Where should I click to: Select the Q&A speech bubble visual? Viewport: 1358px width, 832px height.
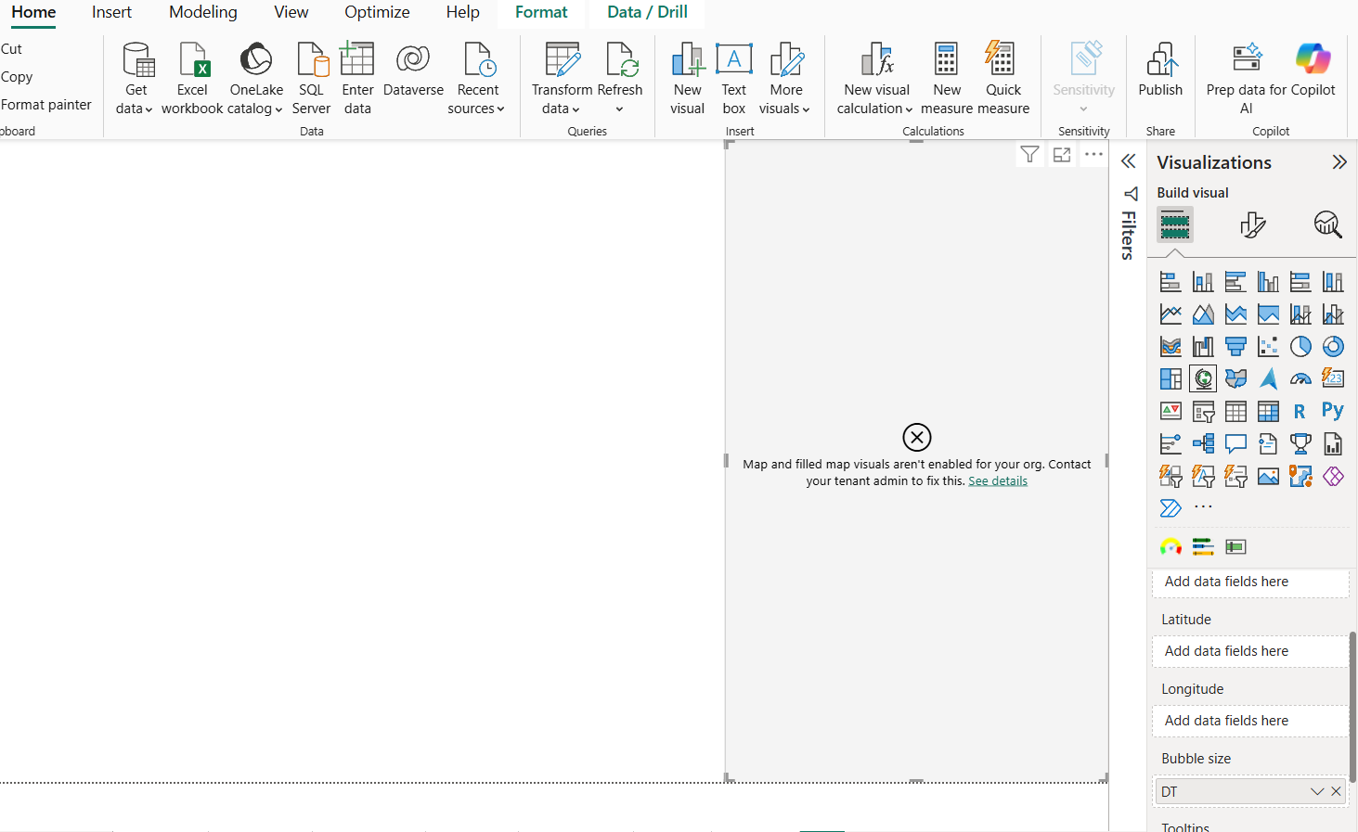(x=1235, y=443)
